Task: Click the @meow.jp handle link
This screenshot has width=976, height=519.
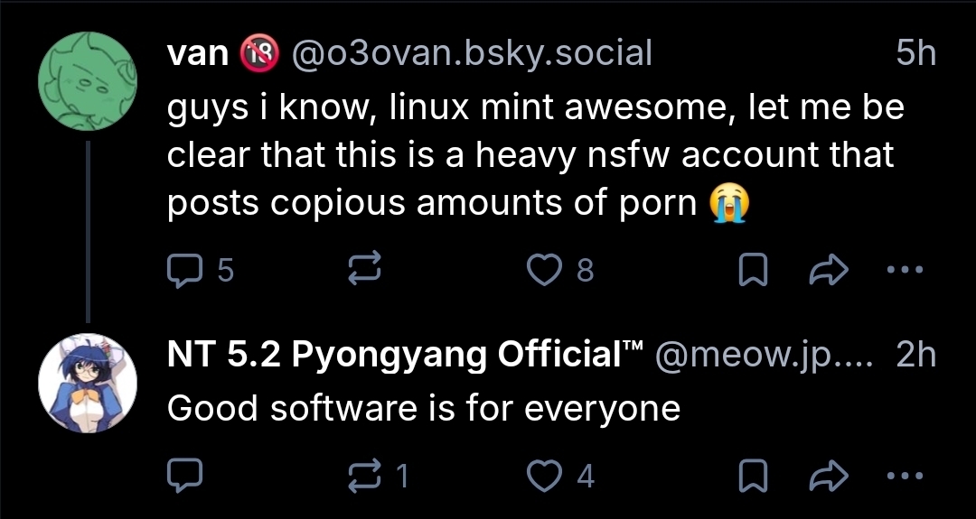Action: coord(764,356)
